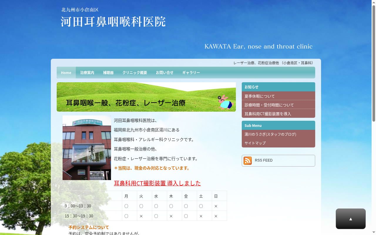Viewport: 376px width, 235px height.
Task: Open the 治療案内 menu item
Action: [x=87, y=73]
